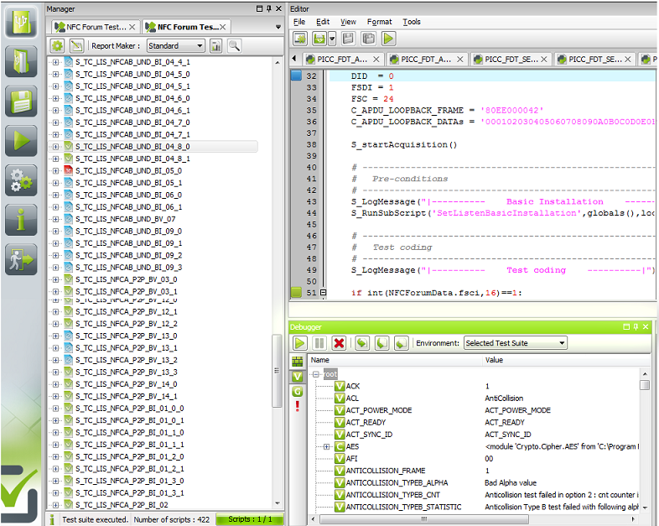Click the save floppy disk sidebar icon

pos(21,101)
